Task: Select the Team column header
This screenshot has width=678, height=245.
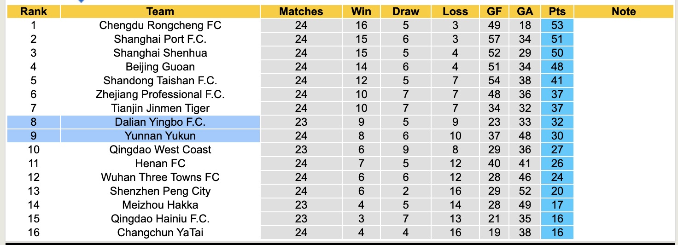Action: point(160,12)
